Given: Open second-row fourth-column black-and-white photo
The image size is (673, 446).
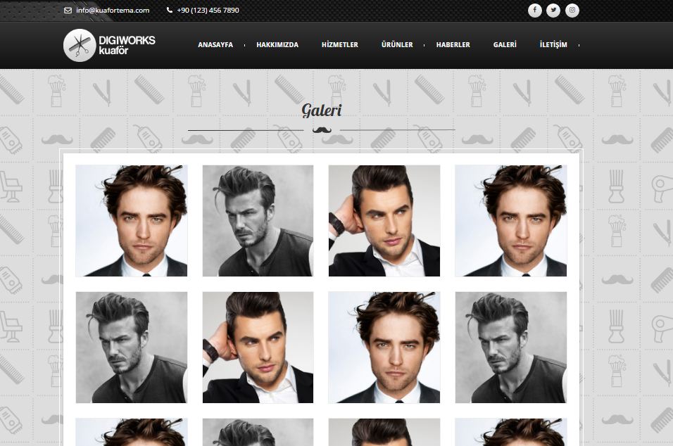Looking at the screenshot, I should coord(511,348).
